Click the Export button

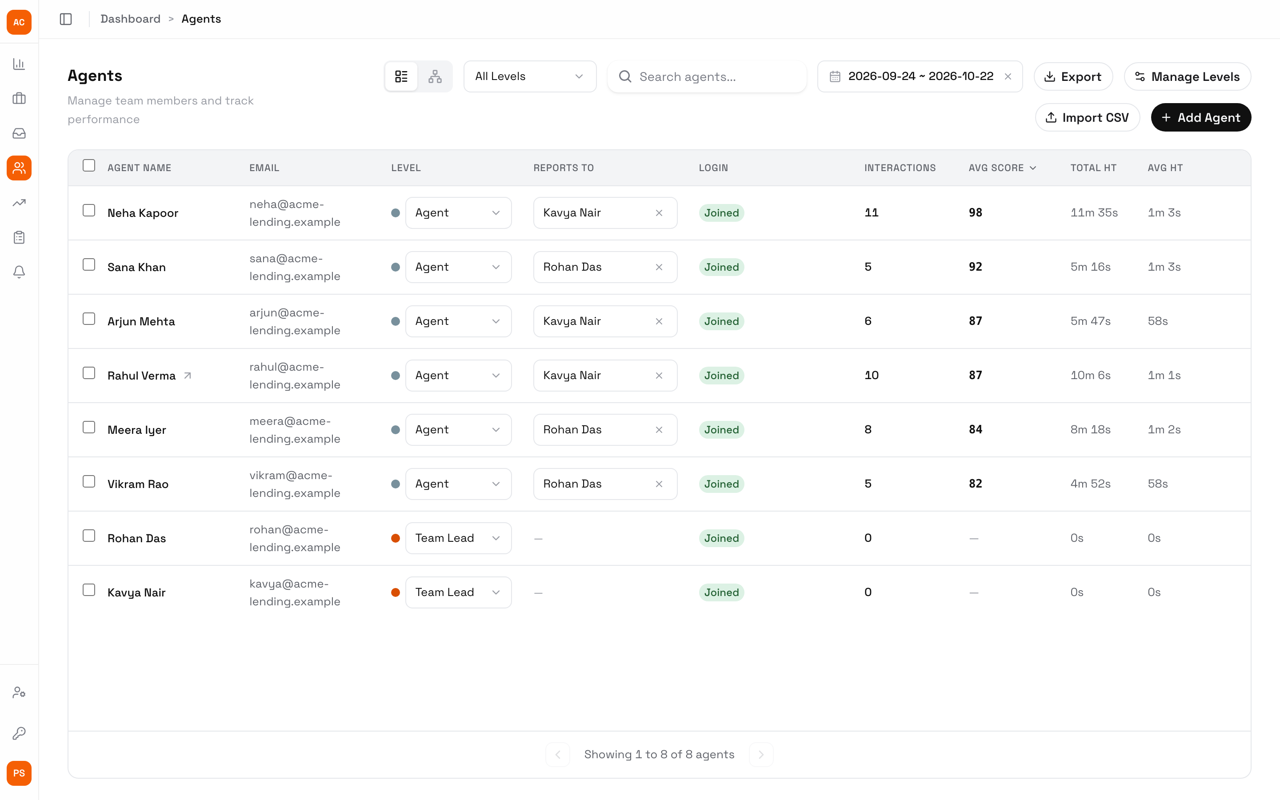pos(1073,77)
